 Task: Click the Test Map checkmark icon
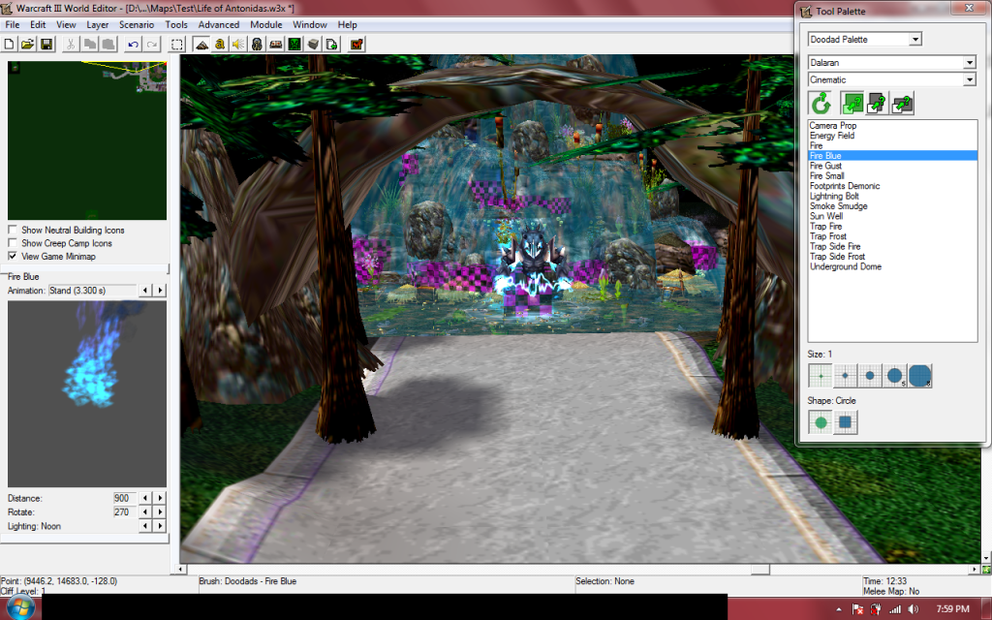(356, 45)
